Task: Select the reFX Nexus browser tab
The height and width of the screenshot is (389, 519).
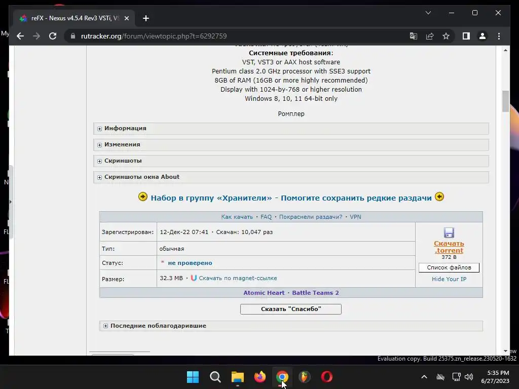Action: (x=75, y=18)
